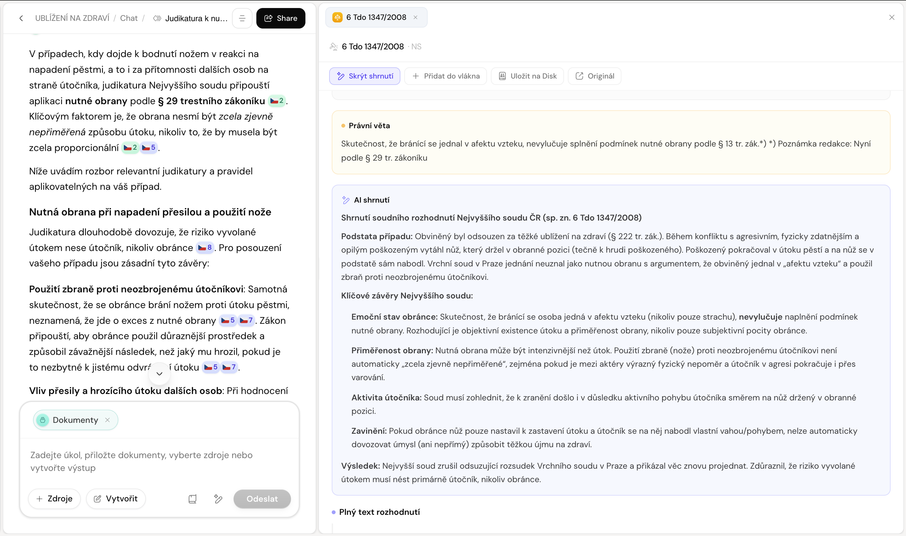Image resolution: width=906 pixels, height=536 pixels.
Task: Select the '6 Tdo 1347/2008' document tab
Action: point(376,17)
